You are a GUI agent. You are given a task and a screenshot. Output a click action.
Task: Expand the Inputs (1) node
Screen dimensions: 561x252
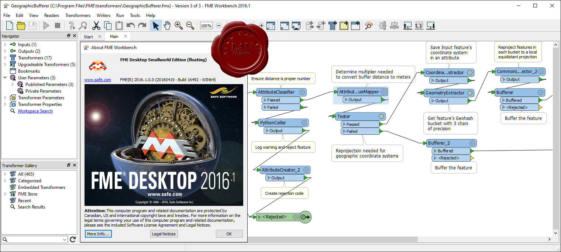click(5, 45)
